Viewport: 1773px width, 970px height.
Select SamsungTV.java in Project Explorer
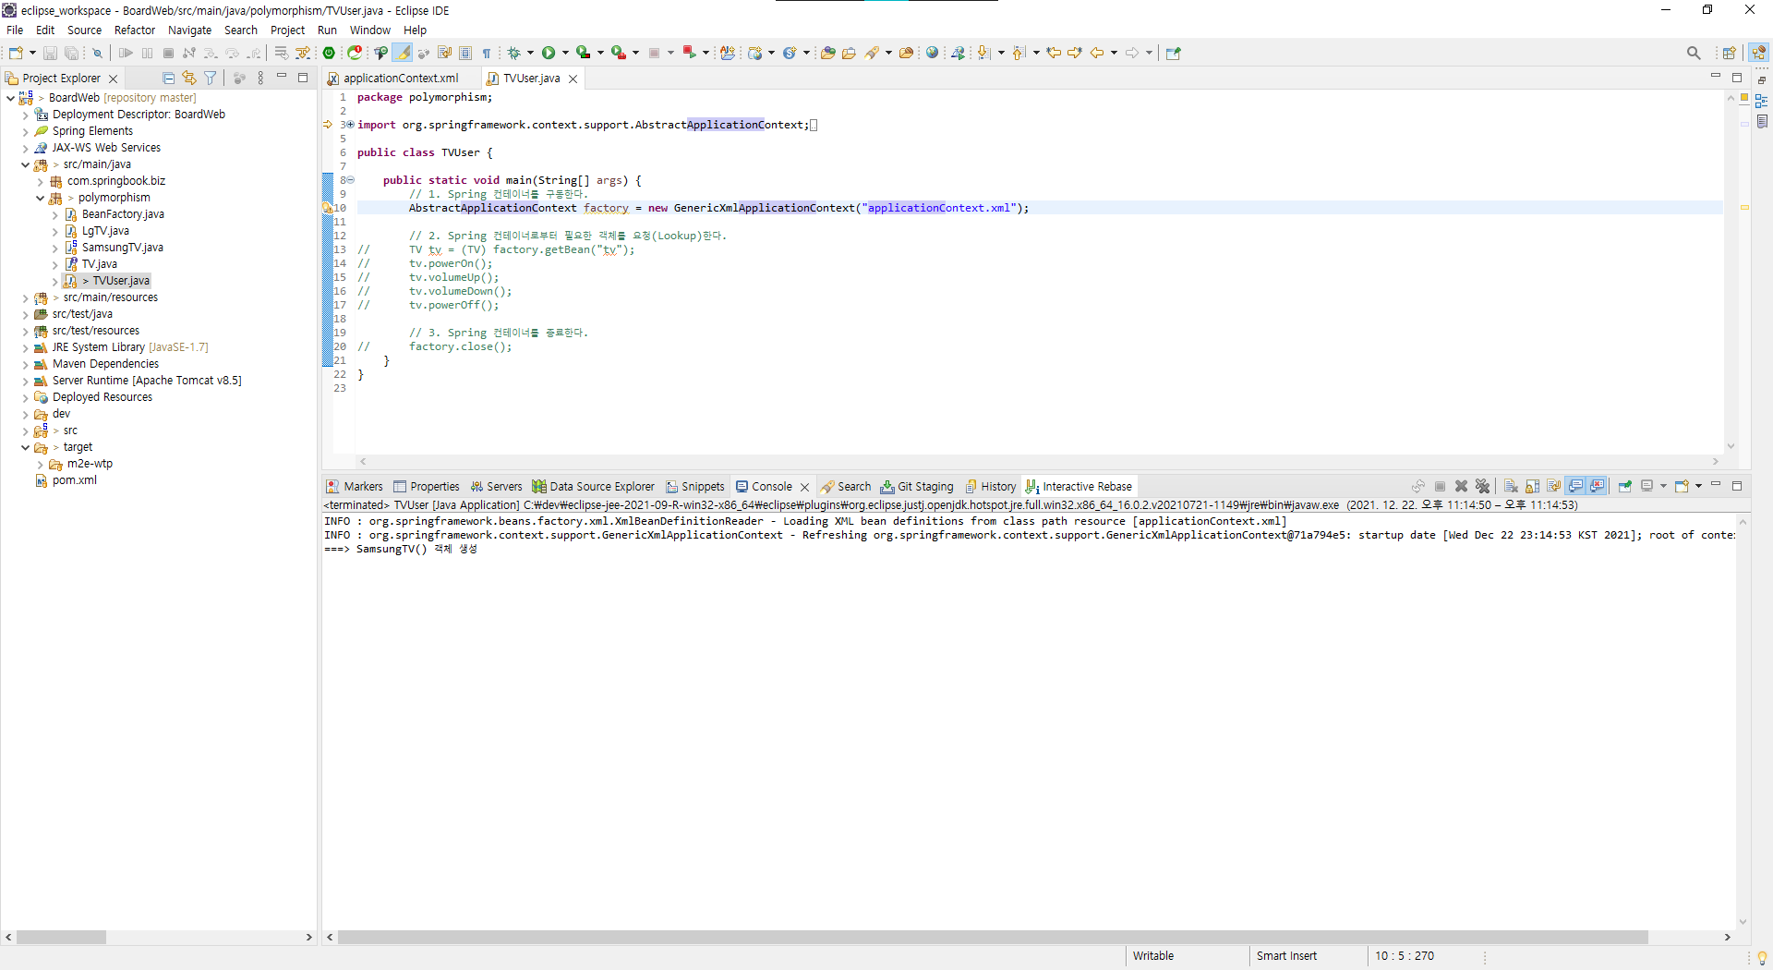click(x=122, y=248)
